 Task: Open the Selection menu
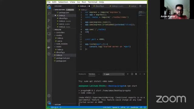coord(63,2)
